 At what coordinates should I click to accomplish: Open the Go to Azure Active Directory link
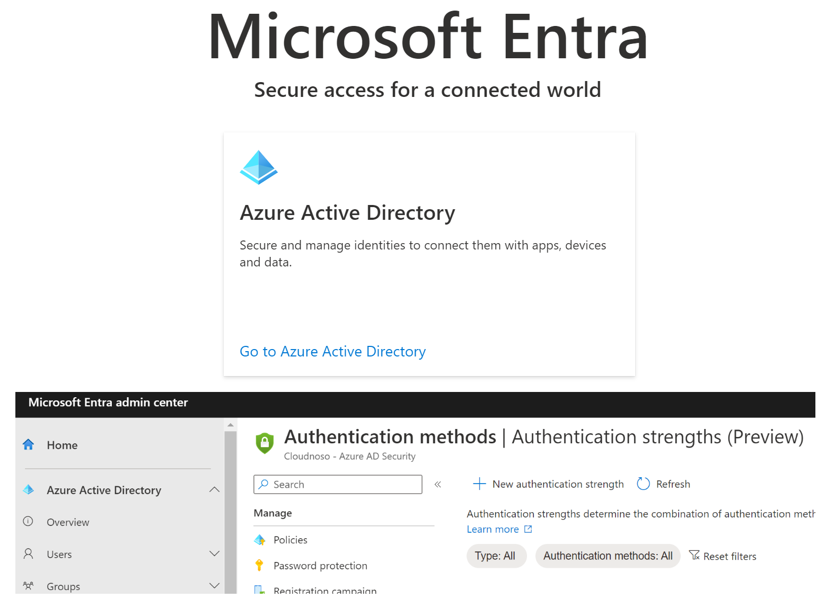point(332,352)
